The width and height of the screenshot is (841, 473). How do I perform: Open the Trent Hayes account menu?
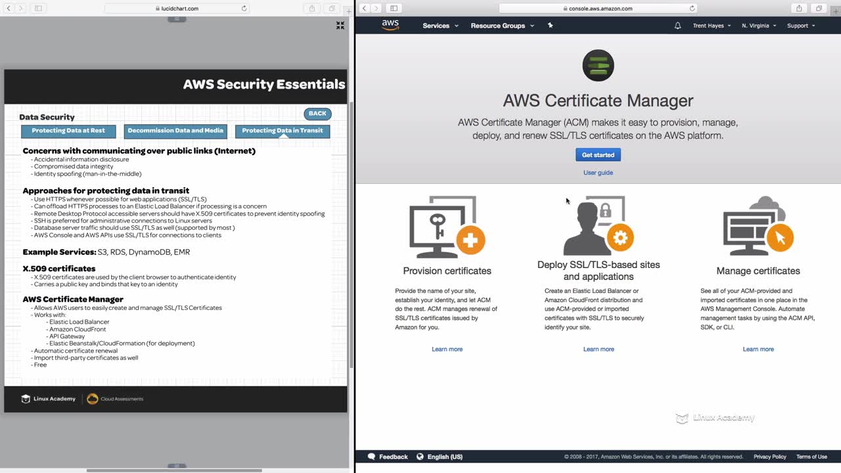click(x=712, y=26)
